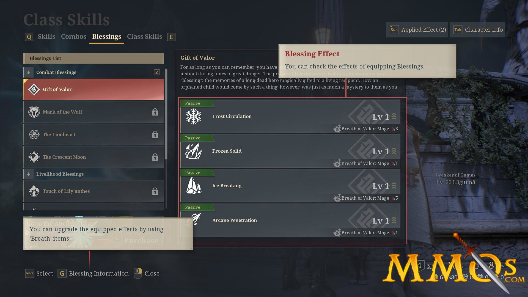Switch to the Combos tab
The height and width of the screenshot is (297, 528).
[x=73, y=36]
